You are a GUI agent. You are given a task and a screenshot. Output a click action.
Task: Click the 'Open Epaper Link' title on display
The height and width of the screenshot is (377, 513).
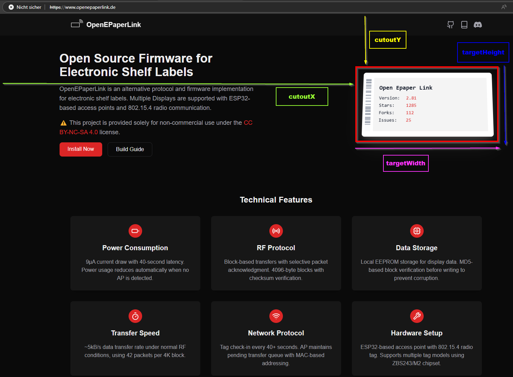click(x=406, y=88)
